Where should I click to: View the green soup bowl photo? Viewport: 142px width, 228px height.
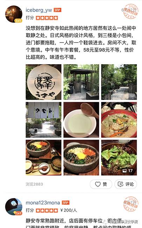click(x=81, y=120)
